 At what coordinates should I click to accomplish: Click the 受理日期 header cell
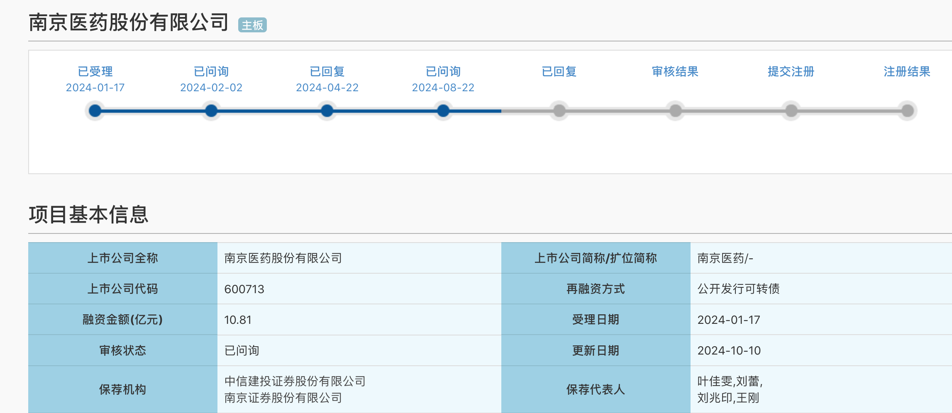pyautogui.click(x=596, y=319)
